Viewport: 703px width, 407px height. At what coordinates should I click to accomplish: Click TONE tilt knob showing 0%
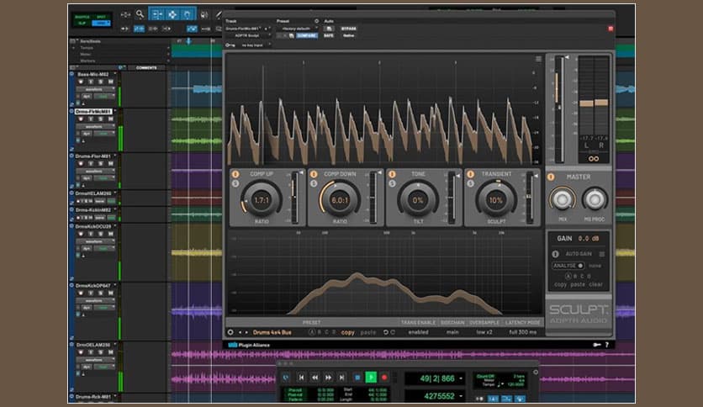(x=418, y=199)
